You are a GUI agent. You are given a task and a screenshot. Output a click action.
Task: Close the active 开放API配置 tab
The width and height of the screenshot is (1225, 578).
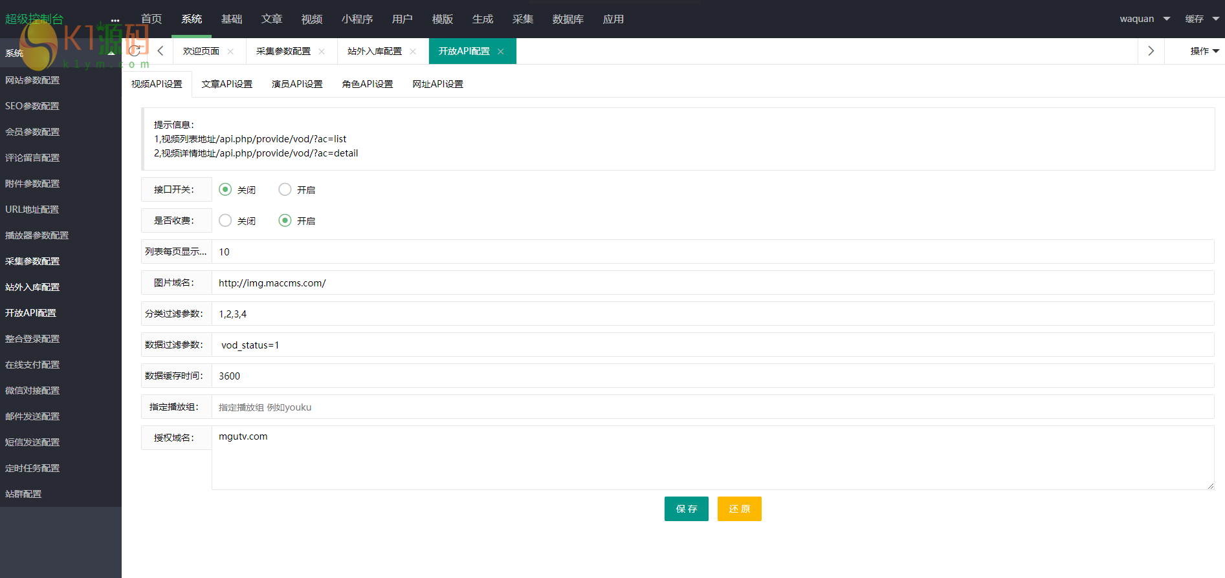click(x=501, y=52)
